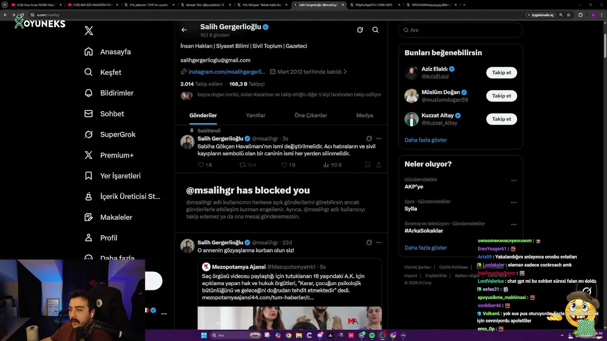
Task: Click Salih Gergerlioğlu avatar on pinned post
Action: [188, 142]
